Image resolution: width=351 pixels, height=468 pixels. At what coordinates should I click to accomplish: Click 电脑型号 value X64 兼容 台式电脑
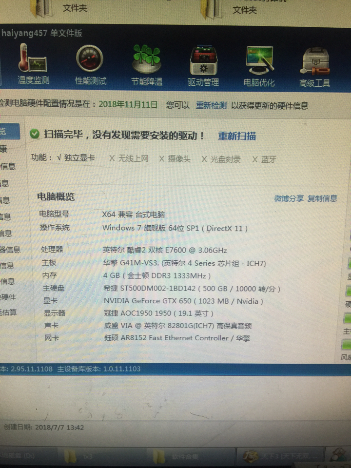pyautogui.click(x=134, y=214)
